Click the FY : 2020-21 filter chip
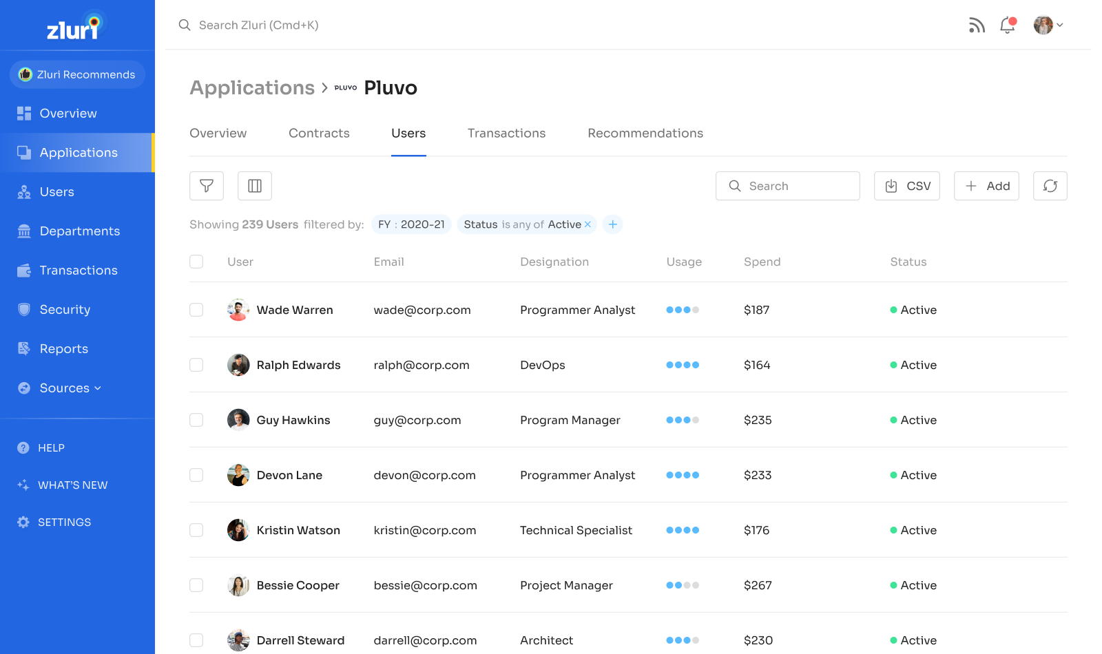The image size is (1102, 654). (411, 224)
